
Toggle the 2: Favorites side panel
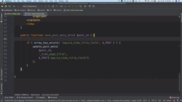pos(1,89)
